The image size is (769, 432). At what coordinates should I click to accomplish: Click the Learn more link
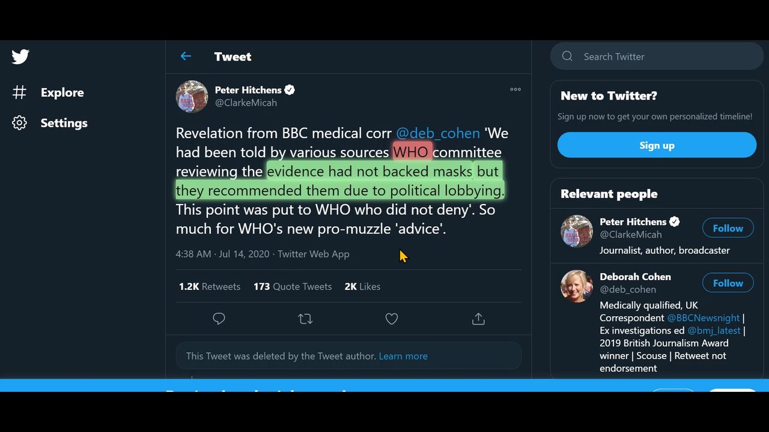(x=403, y=356)
